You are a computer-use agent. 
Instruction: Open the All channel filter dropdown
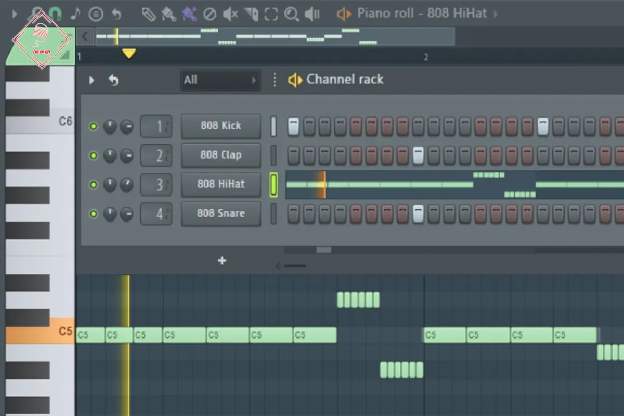pos(220,80)
